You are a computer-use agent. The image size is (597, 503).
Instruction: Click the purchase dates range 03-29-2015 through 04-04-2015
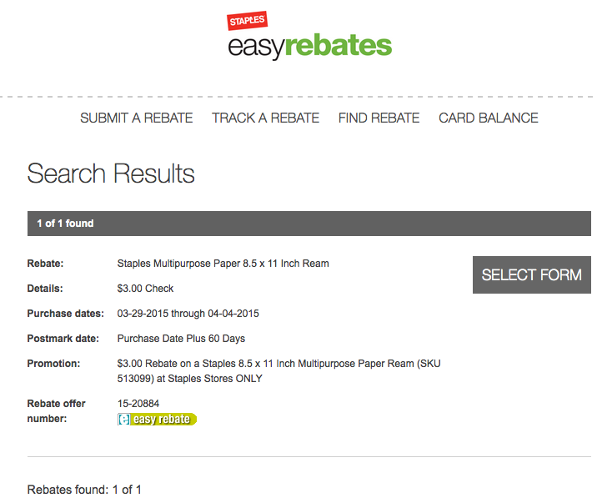click(x=188, y=314)
